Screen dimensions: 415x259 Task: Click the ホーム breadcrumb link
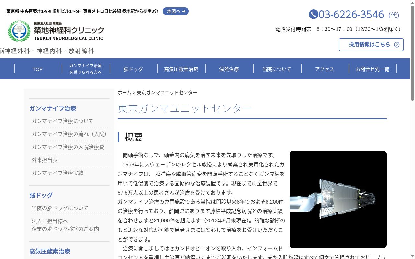coord(124,92)
